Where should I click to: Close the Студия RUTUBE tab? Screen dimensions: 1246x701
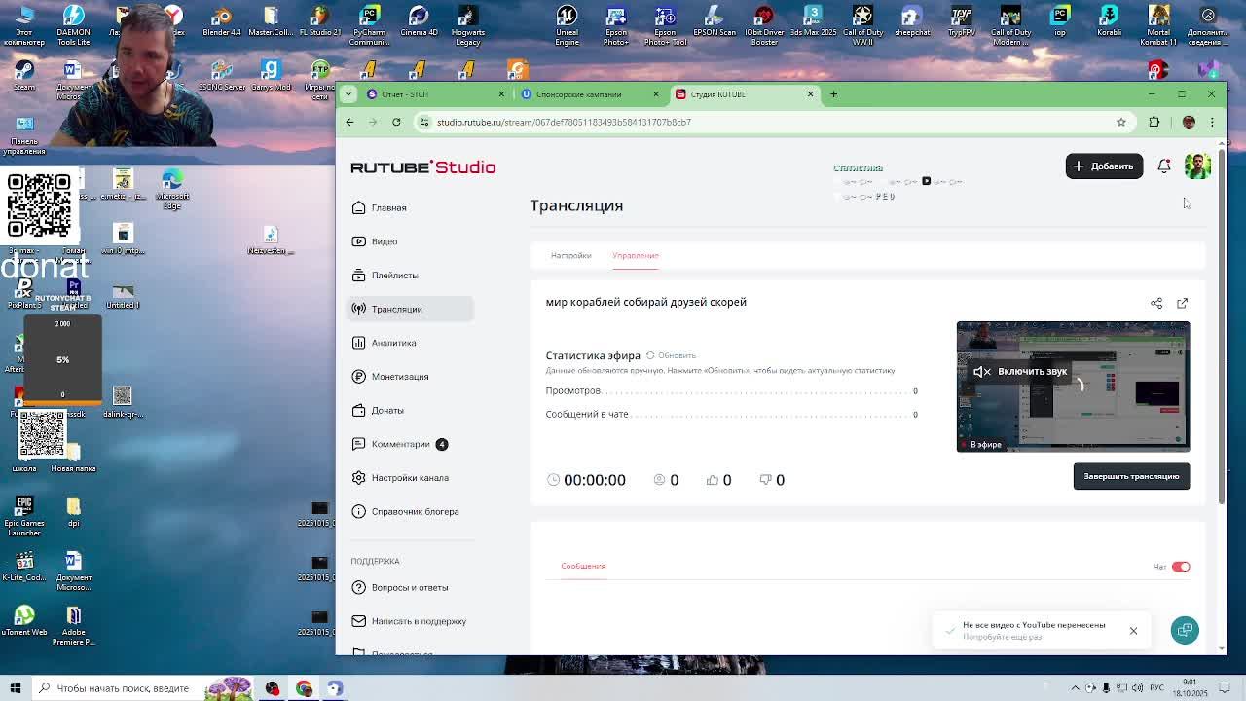810,94
